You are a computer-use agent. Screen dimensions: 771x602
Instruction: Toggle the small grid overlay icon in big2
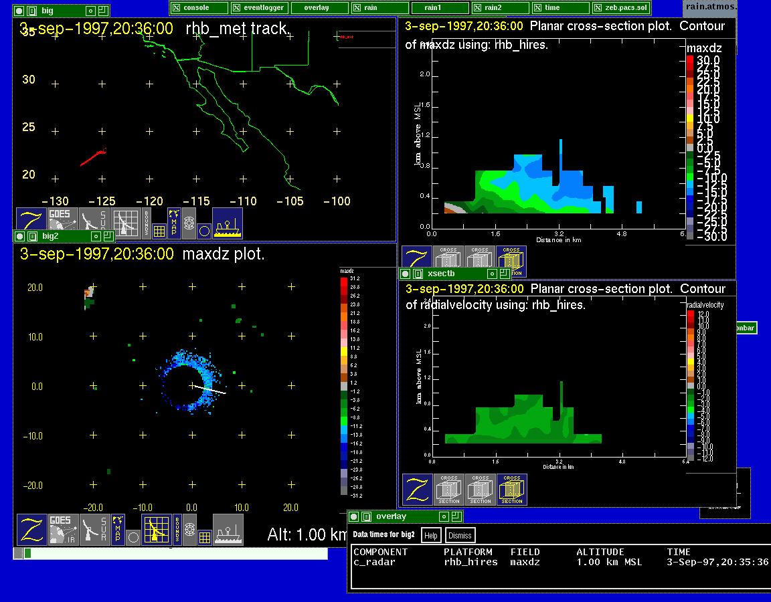(205, 536)
